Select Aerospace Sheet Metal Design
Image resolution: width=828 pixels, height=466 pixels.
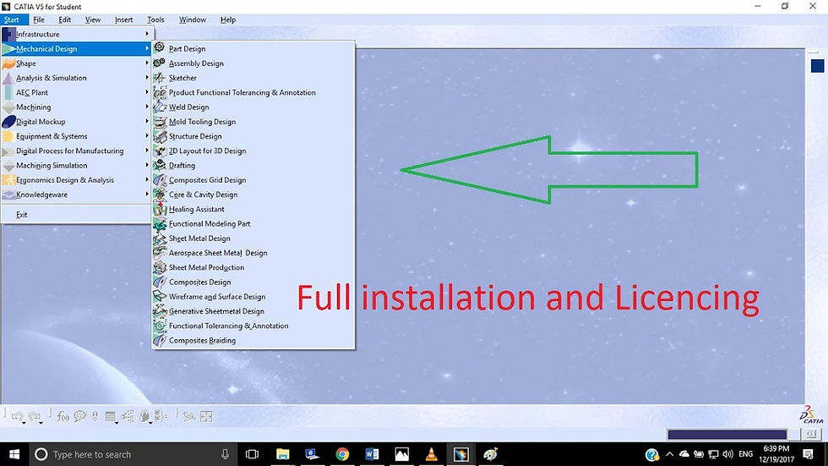253,253
